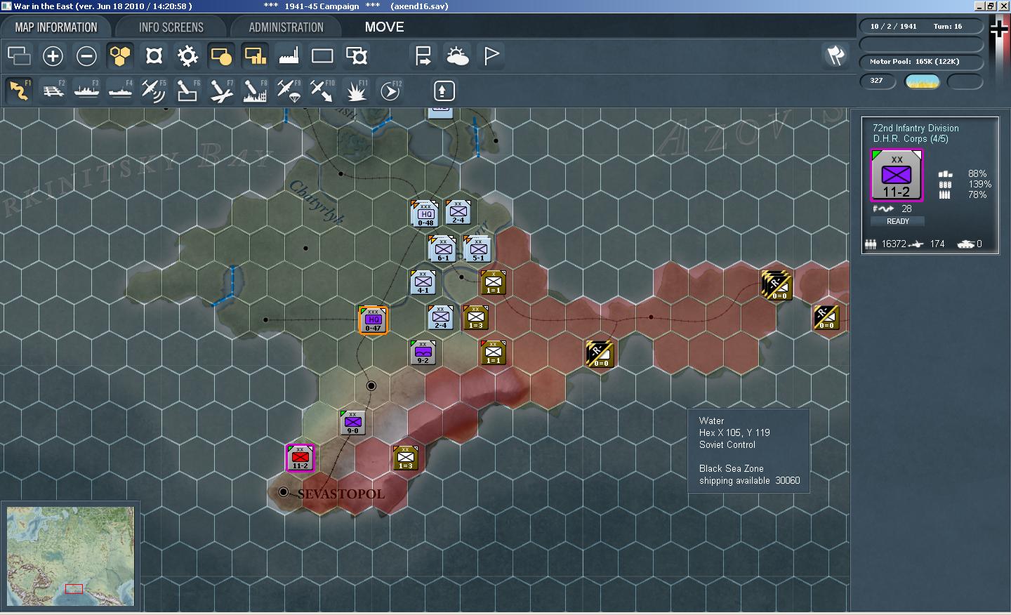Select the red 11-2 unit near Sevastopol

pyautogui.click(x=300, y=458)
